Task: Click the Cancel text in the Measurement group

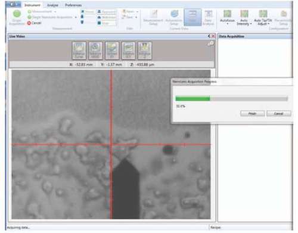Action: (36, 23)
